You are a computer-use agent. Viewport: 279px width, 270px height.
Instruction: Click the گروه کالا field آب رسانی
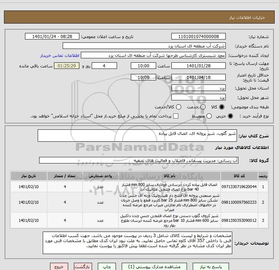(x=139, y=160)
